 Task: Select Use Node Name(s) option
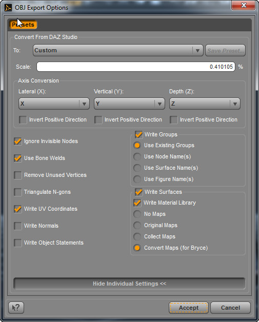[x=137, y=157]
